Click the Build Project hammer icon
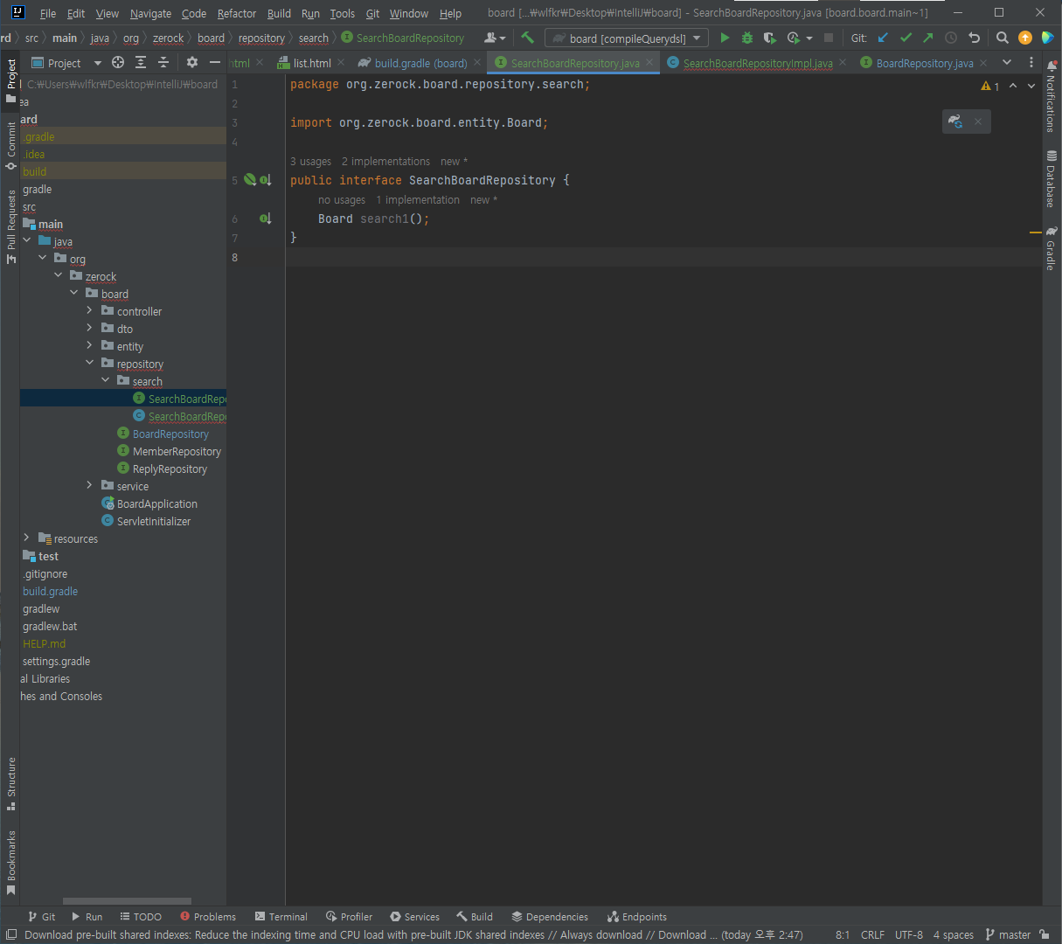The height and width of the screenshot is (944, 1062). click(527, 38)
